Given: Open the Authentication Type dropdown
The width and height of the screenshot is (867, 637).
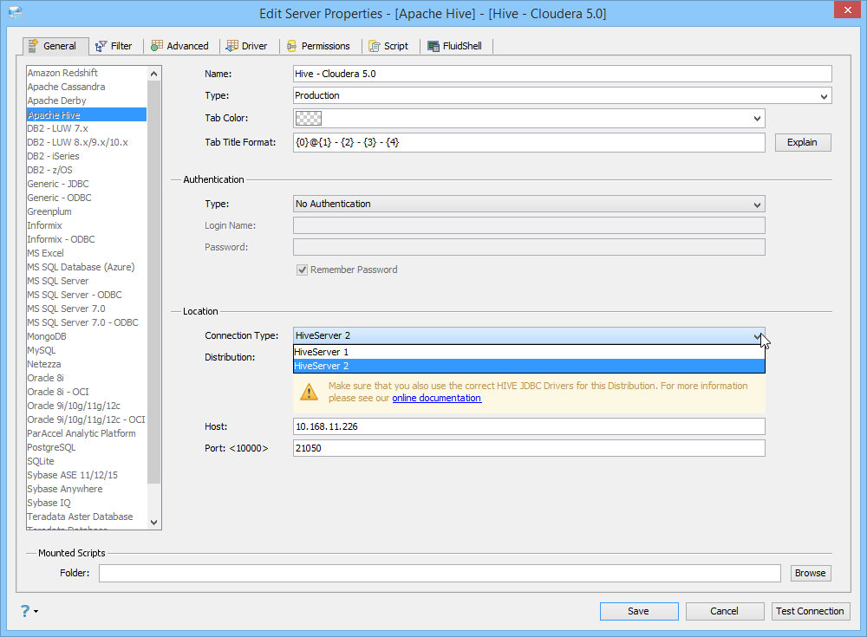Looking at the screenshot, I should [x=529, y=204].
